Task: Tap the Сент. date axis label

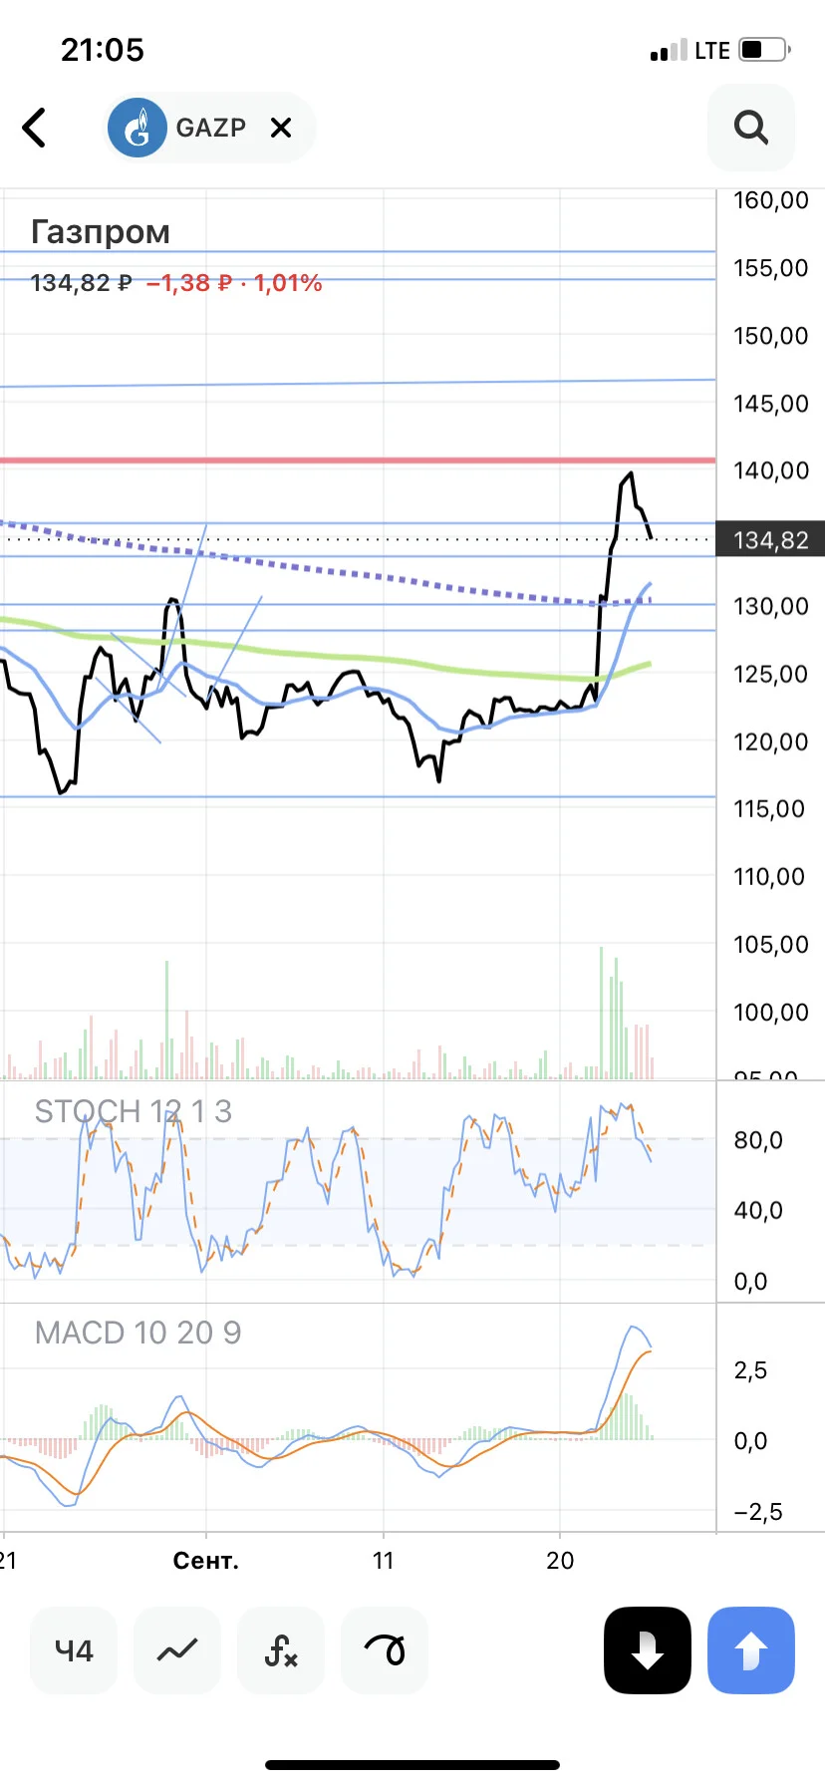Action: 206,1561
